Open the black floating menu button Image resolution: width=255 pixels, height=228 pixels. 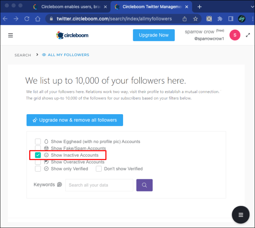tap(241, 215)
